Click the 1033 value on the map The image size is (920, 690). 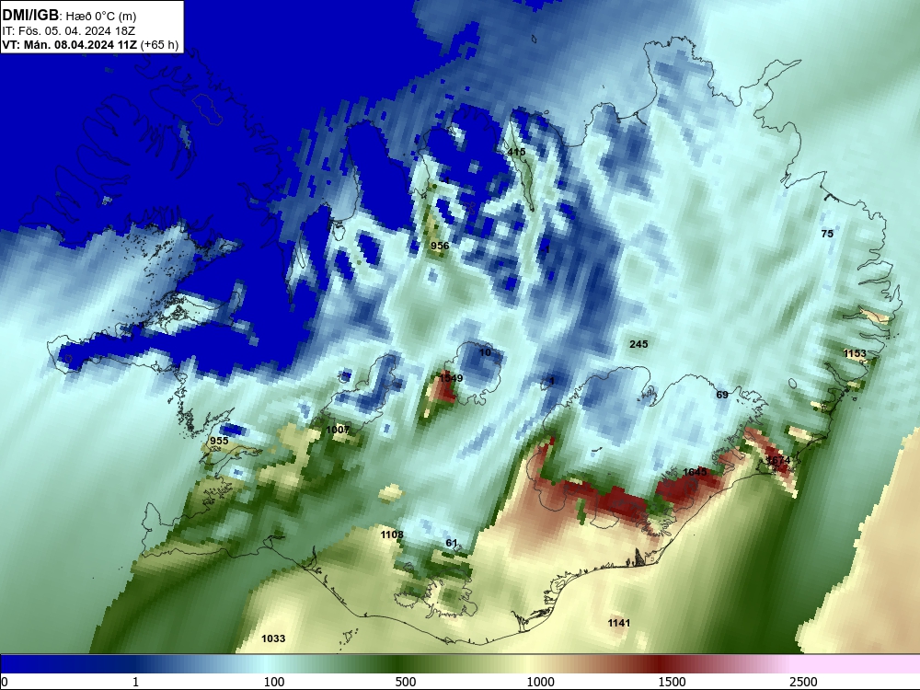click(273, 638)
